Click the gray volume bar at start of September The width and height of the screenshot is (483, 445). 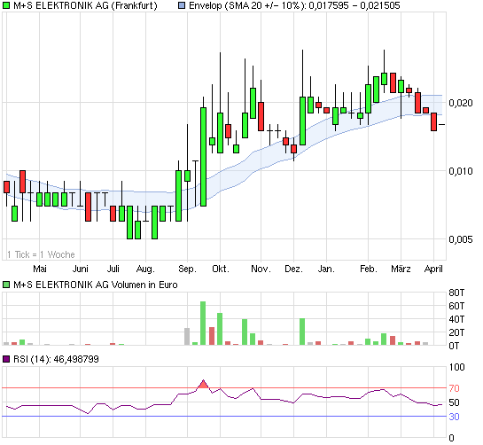pyautogui.click(x=187, y=336)
